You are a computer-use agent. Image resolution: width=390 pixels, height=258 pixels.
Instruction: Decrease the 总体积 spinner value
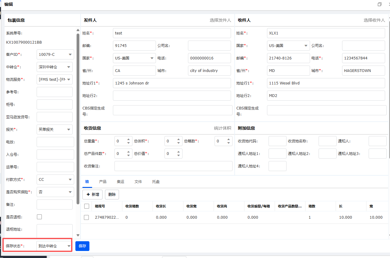179,143
